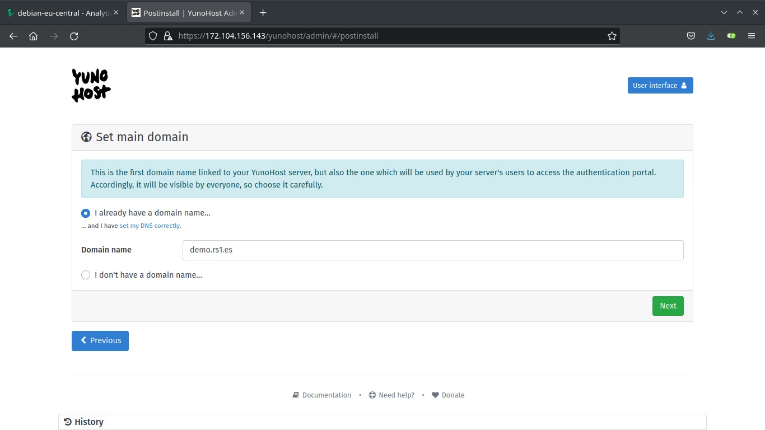Viewport: 765px width, 430px height.
Task: Click the shield tracking protection icon
Action: (153, 36)
